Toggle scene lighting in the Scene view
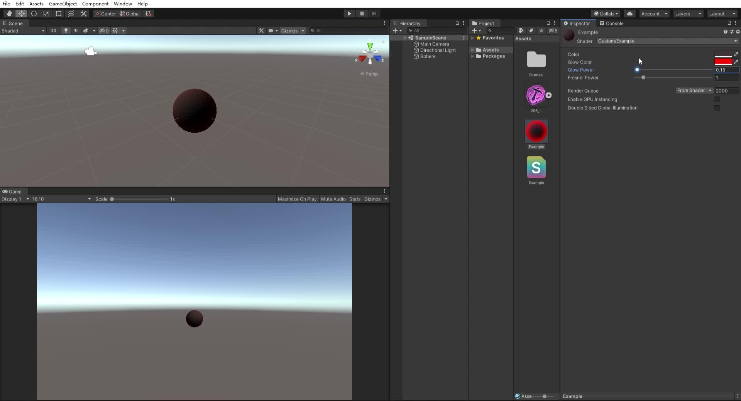The width and height of the screenshot is (741, 401). (x=66, y=30)
